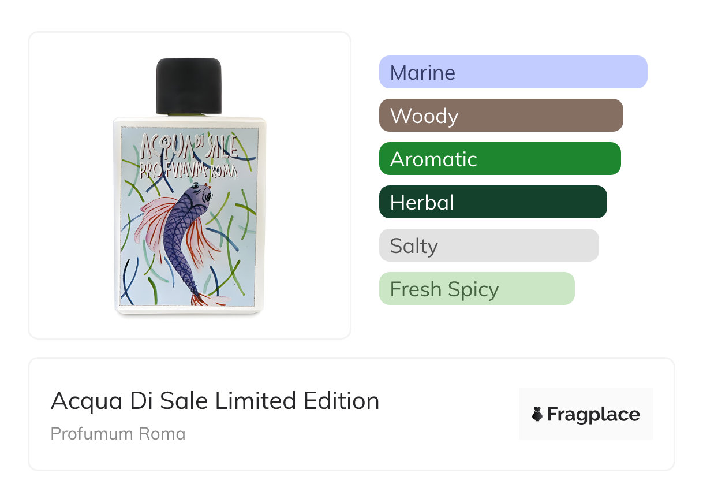Click the black cap of the bottle
Viewport: 703px width, 499px height.
click(x=189, y=85)
